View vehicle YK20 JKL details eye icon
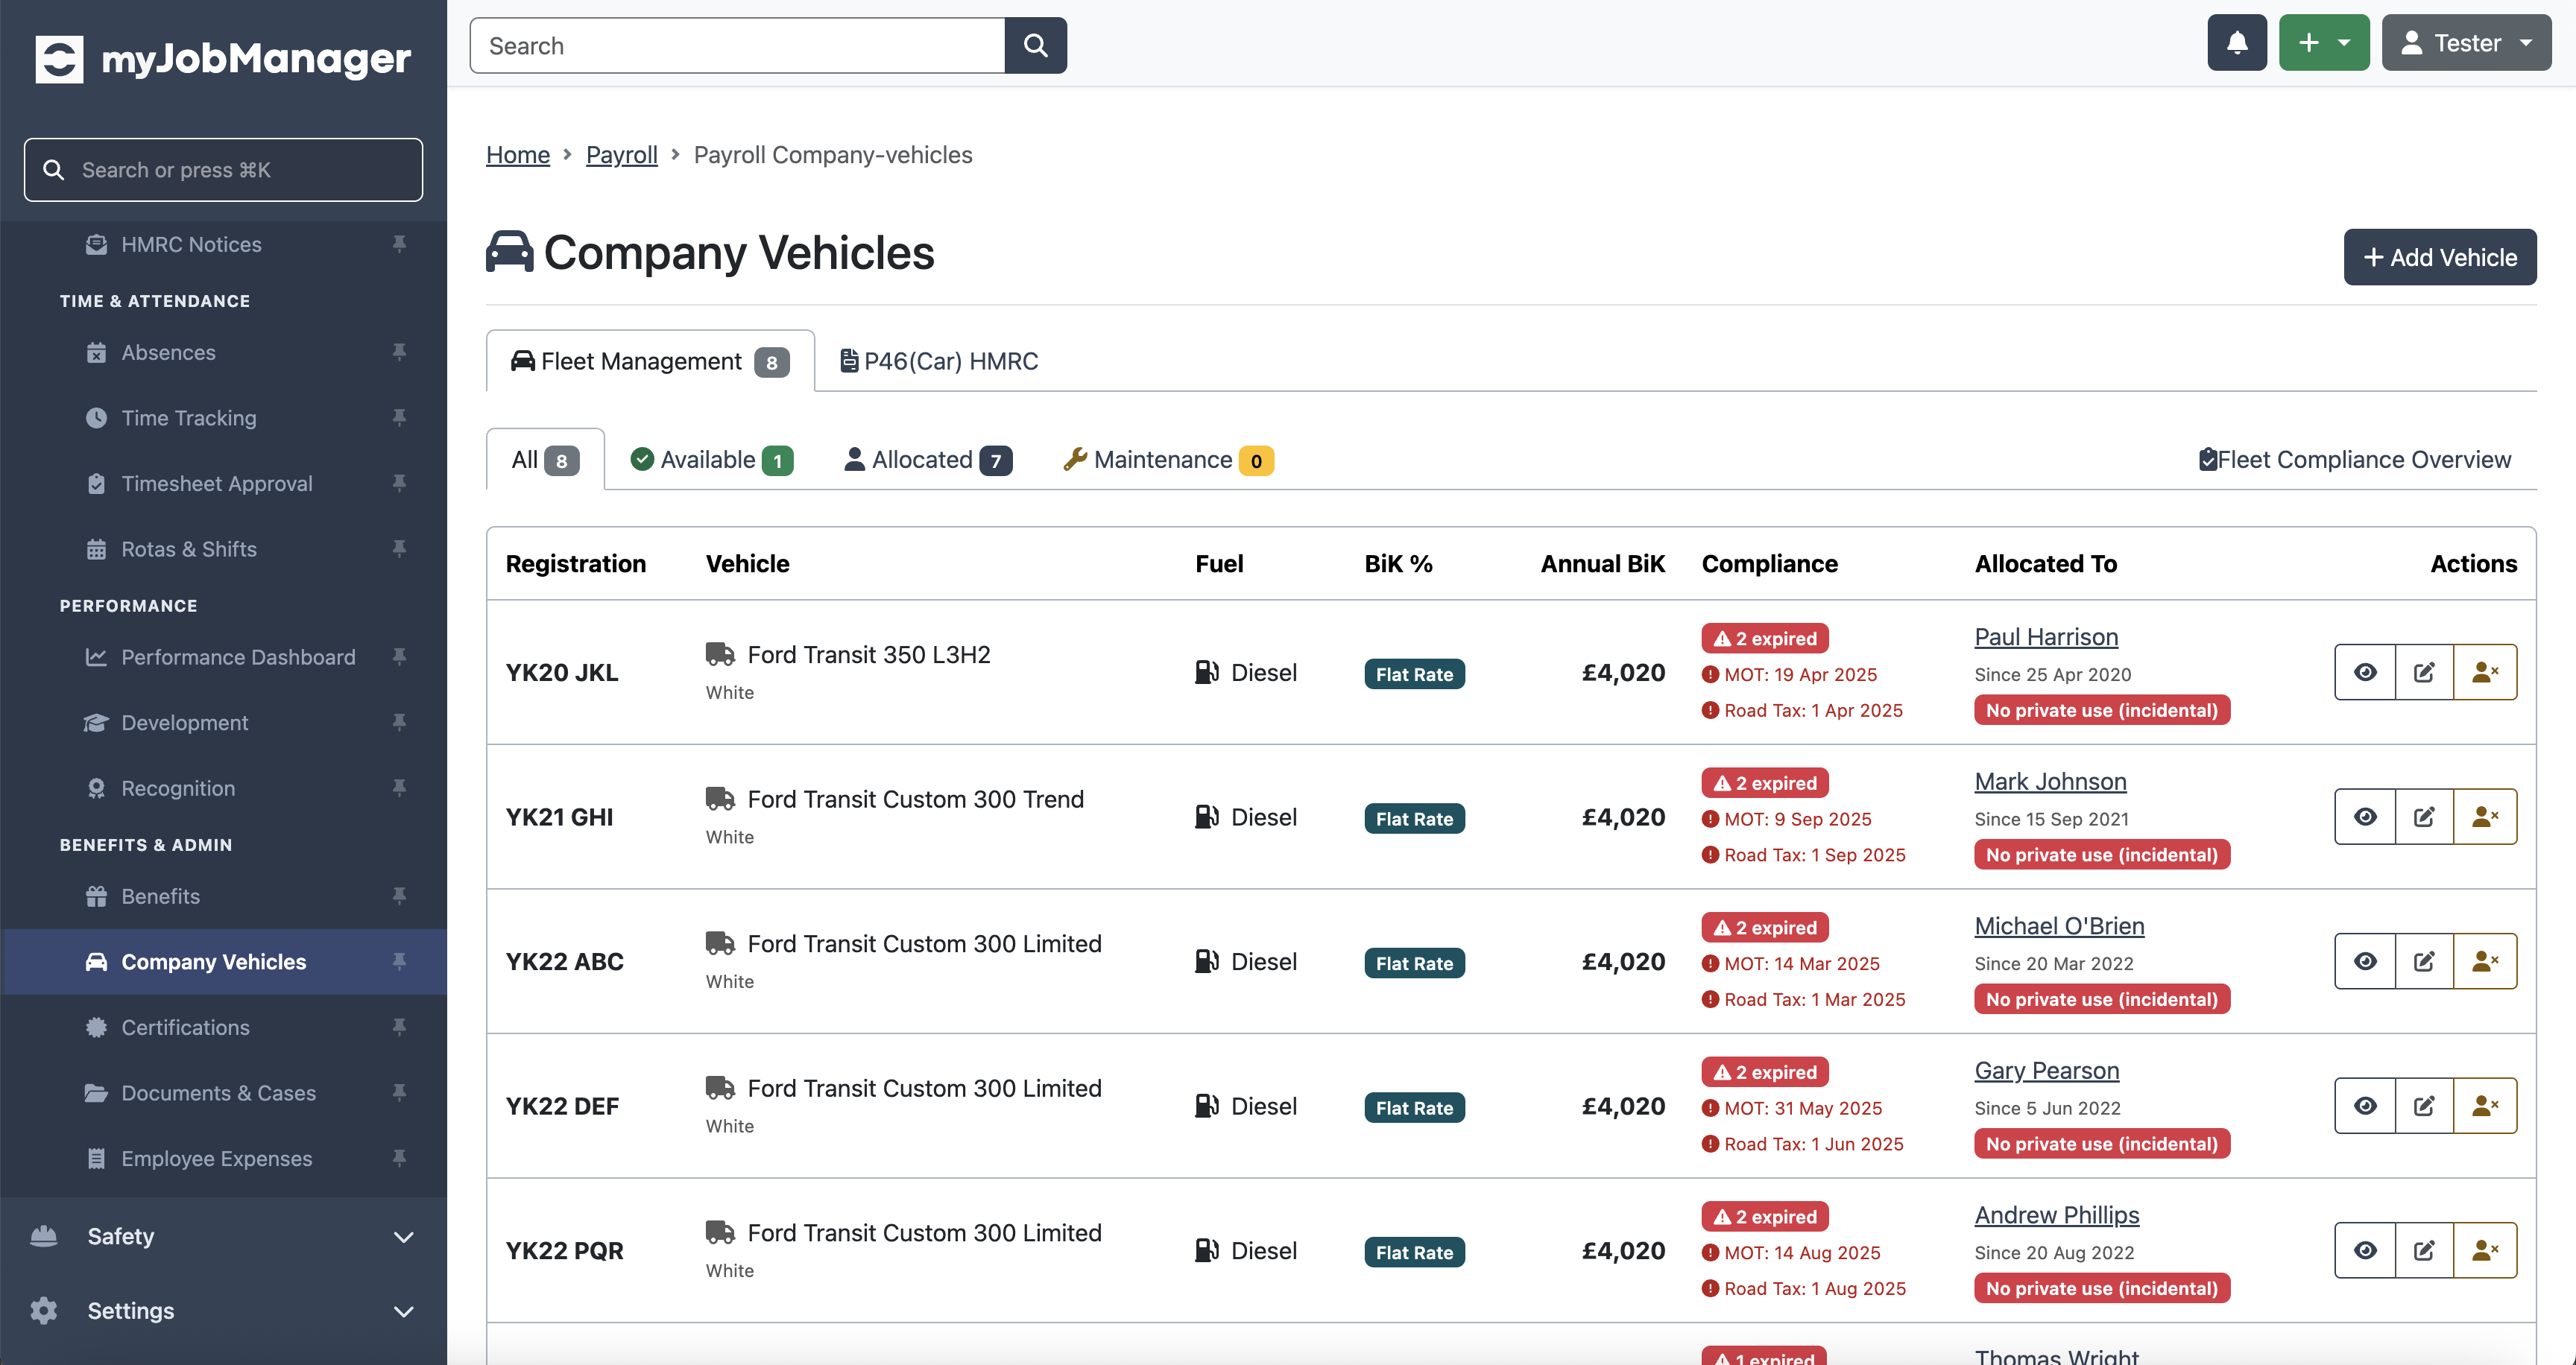Screen dimensions: 2576x1365 coord(2365,673)
